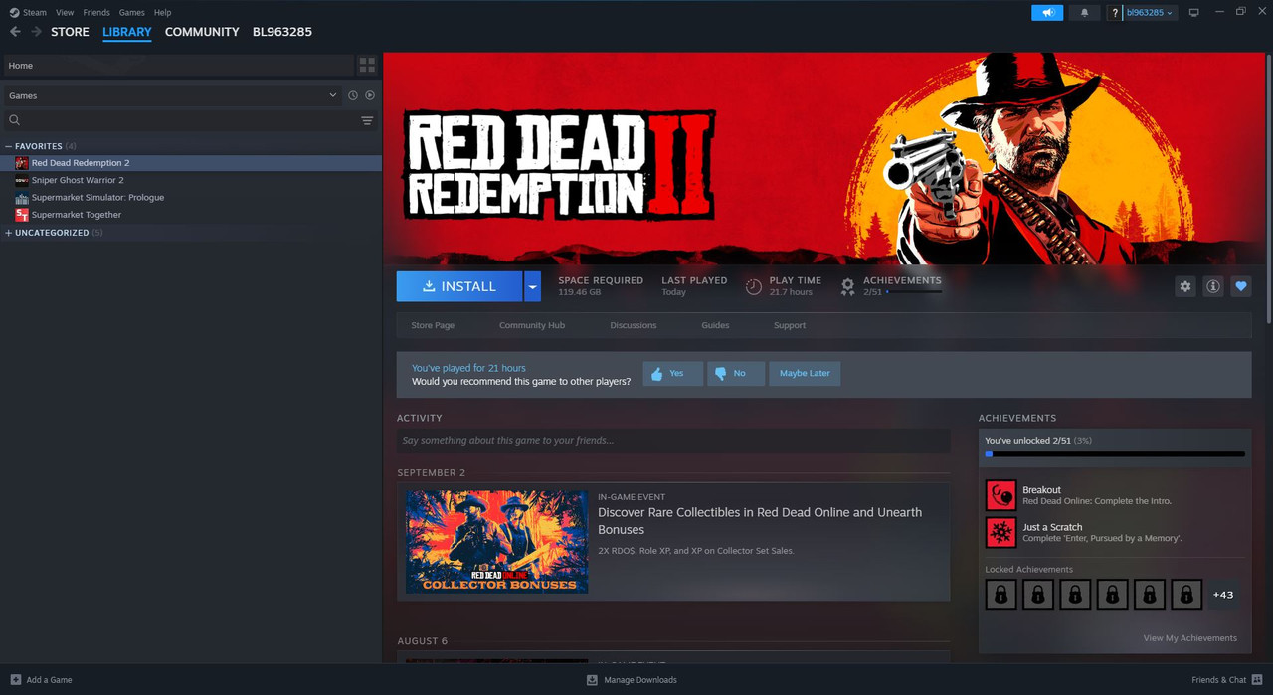
Task: Open the Store Page link
Action: (x=433, y=325)
